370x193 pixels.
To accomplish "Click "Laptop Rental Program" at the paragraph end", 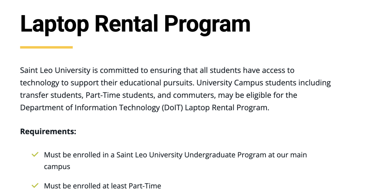I will [x=225, y=107].
